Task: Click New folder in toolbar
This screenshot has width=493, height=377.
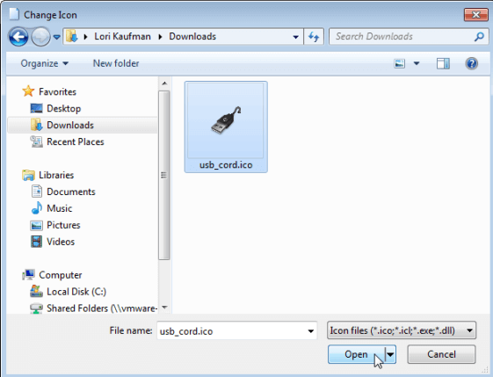Action: click(x=116, y=63)
